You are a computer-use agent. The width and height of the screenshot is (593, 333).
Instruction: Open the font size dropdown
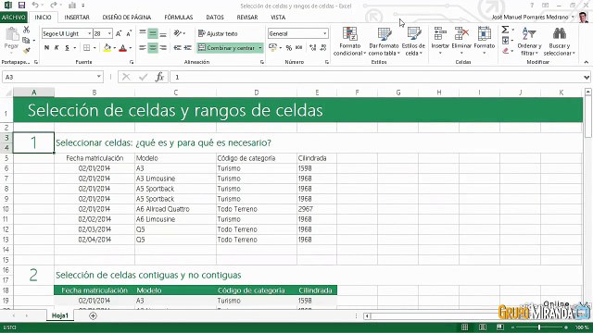tap(109, 33)
